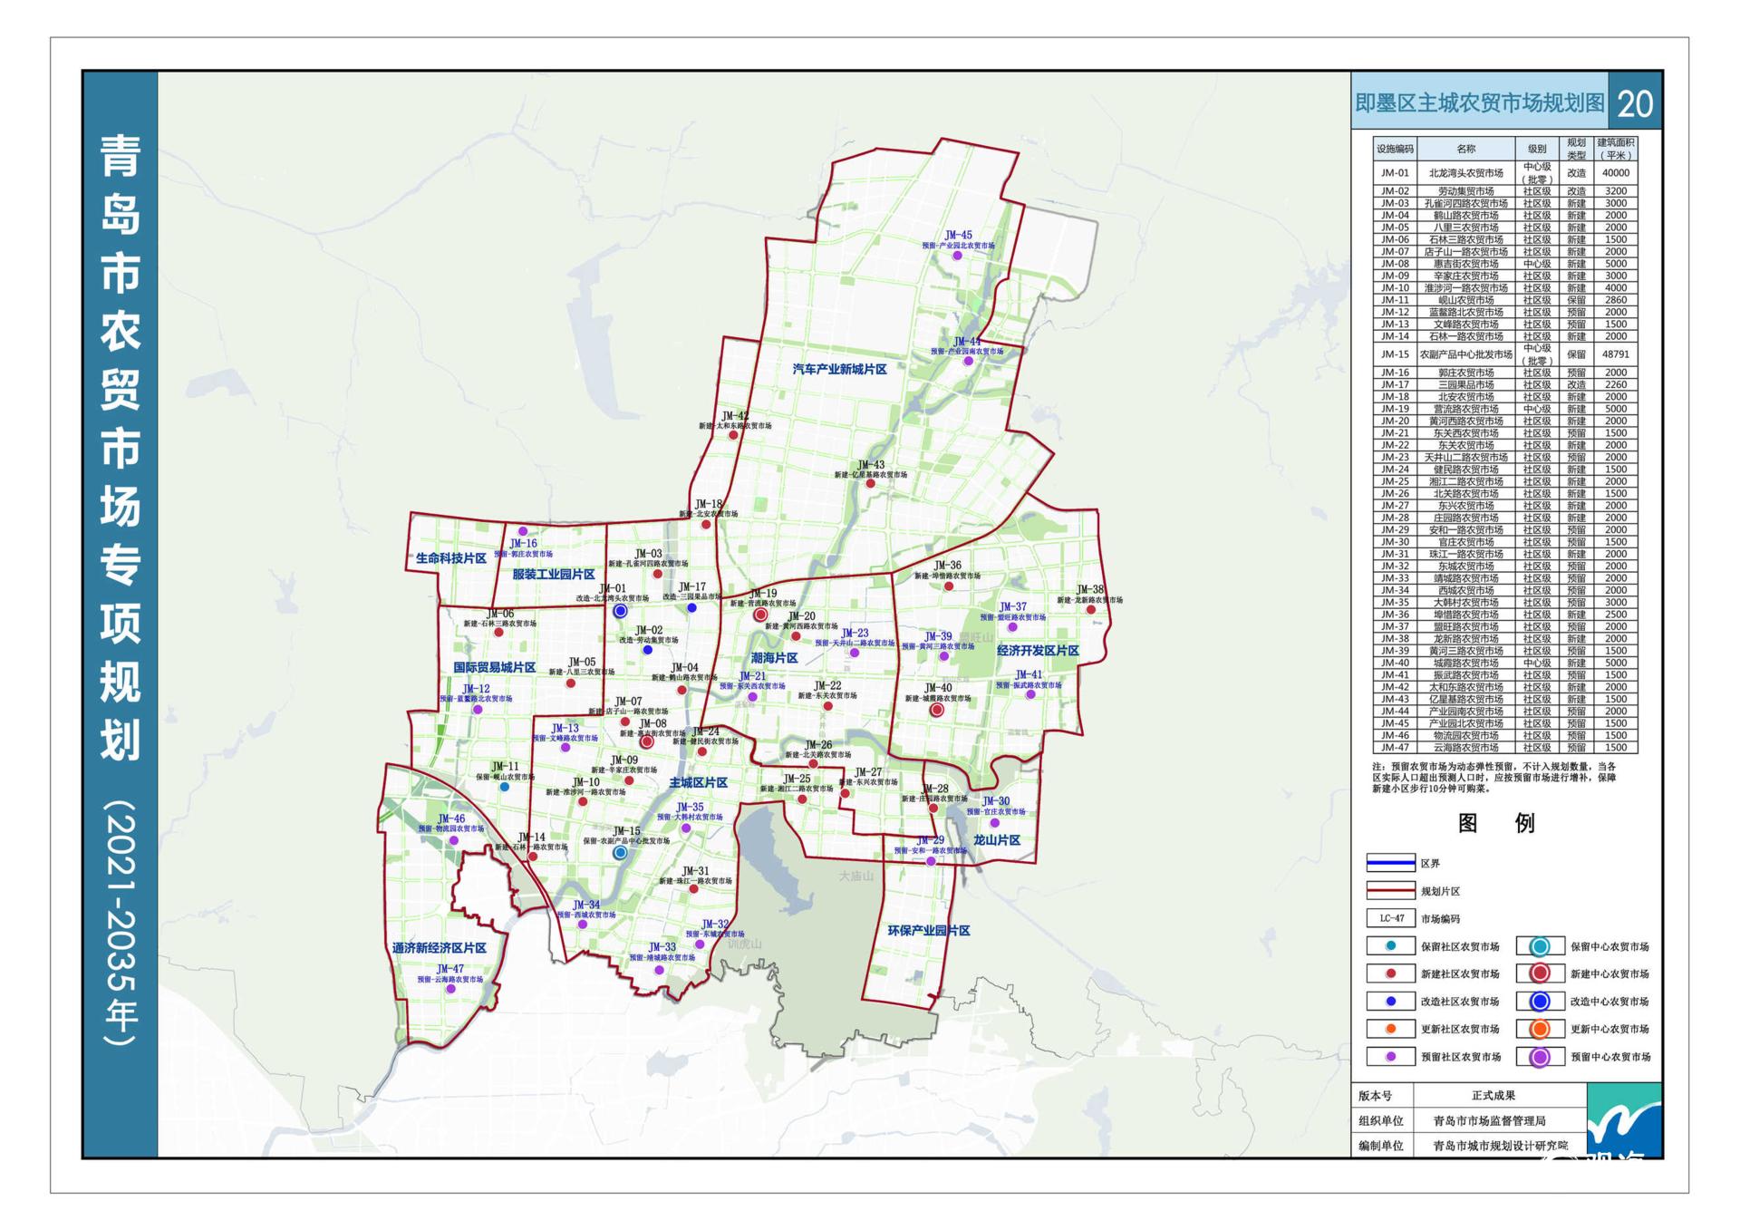The width and height of the screenshot is (1740, 1230).
Task: Select the JM-47 云海路 purple reserved marker
Action: [x=450, y=989]
